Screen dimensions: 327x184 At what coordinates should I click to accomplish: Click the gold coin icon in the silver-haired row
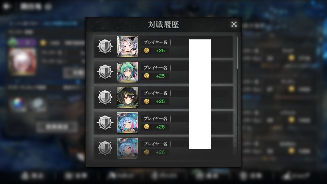[147, 51]
